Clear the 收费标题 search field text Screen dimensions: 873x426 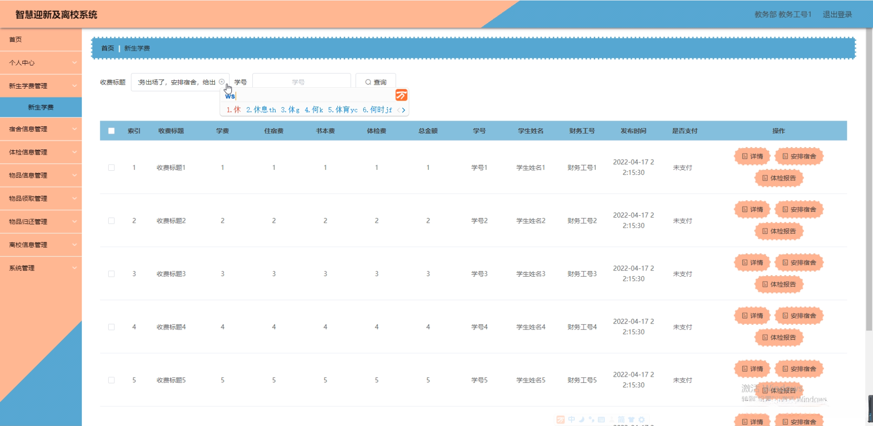[x=222, y=82]
